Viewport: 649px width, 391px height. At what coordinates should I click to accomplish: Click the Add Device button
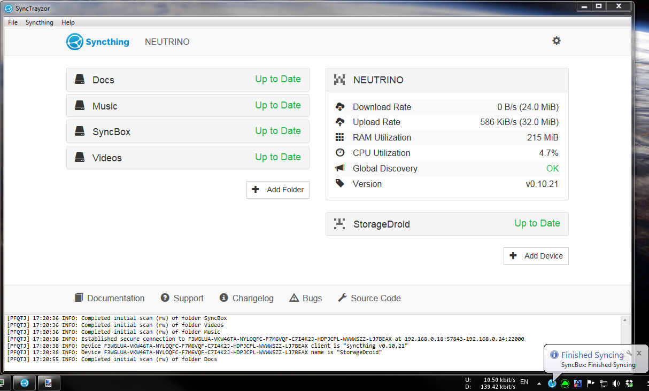(536, 256)
